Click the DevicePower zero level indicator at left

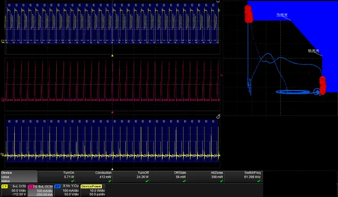tap(2, 154)
